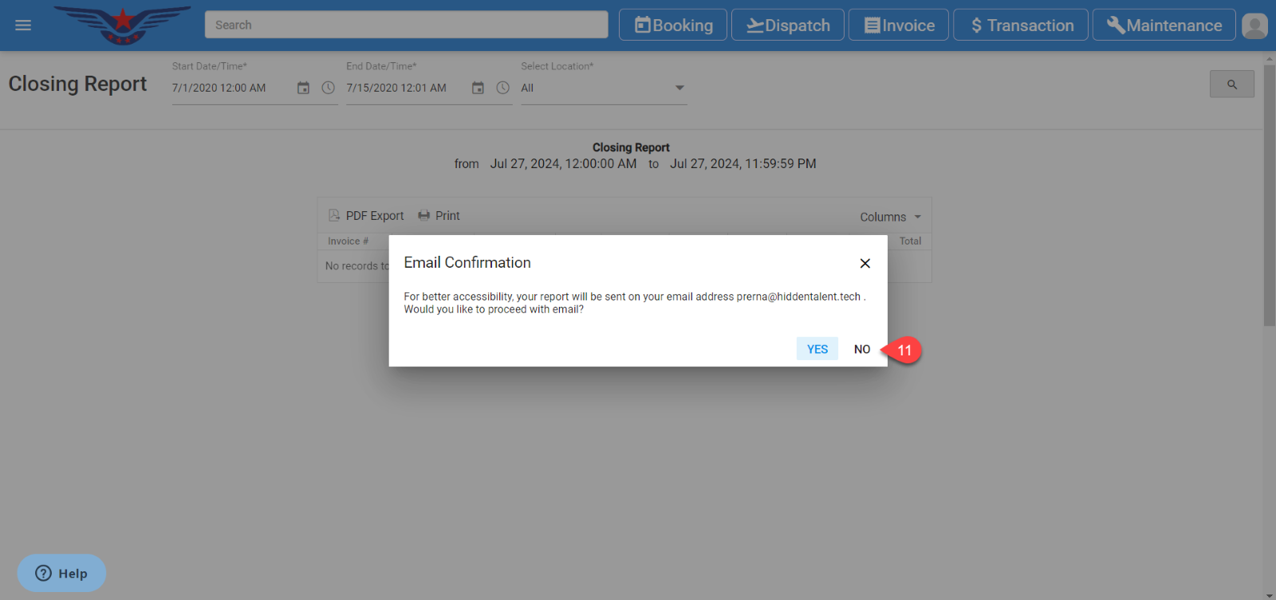The width and height of the screenshot is (1276, 600).
Task: Expand the Select Location dropdown
Action: pyautogui.click(x=679, y=88)
